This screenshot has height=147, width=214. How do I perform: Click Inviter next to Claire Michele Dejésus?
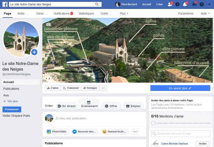click(203, 143)
